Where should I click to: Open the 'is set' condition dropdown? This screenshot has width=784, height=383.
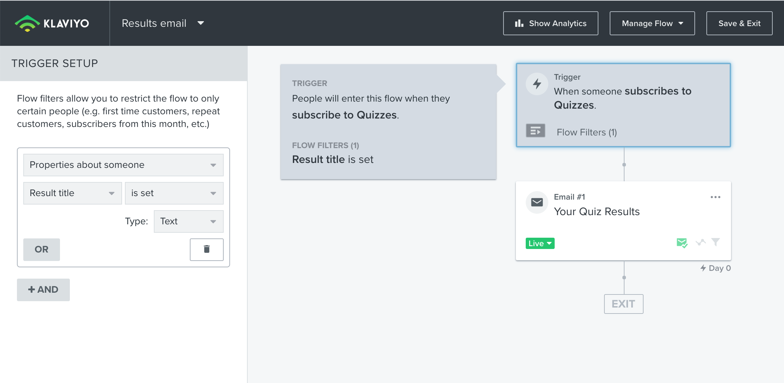point(174,193)
